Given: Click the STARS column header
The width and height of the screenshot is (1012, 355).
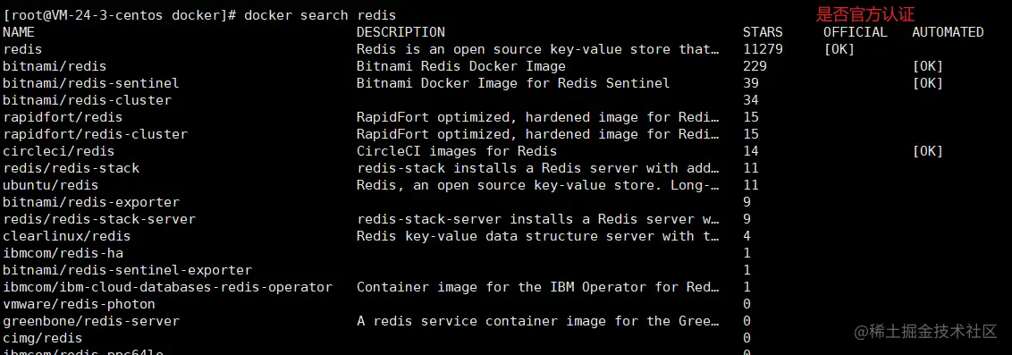Looking at the screenshot, I should [763, 31].
